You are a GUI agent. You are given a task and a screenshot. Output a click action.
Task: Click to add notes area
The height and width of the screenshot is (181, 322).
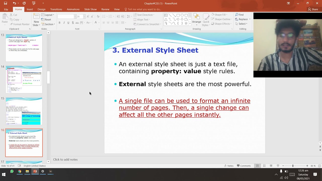65,159
